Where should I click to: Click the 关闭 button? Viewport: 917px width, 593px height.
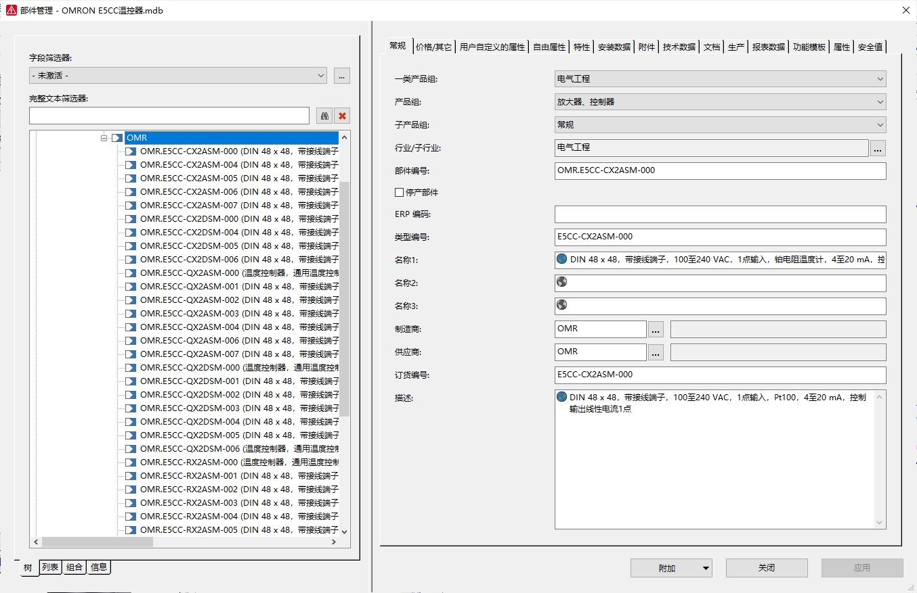point(766,568)
